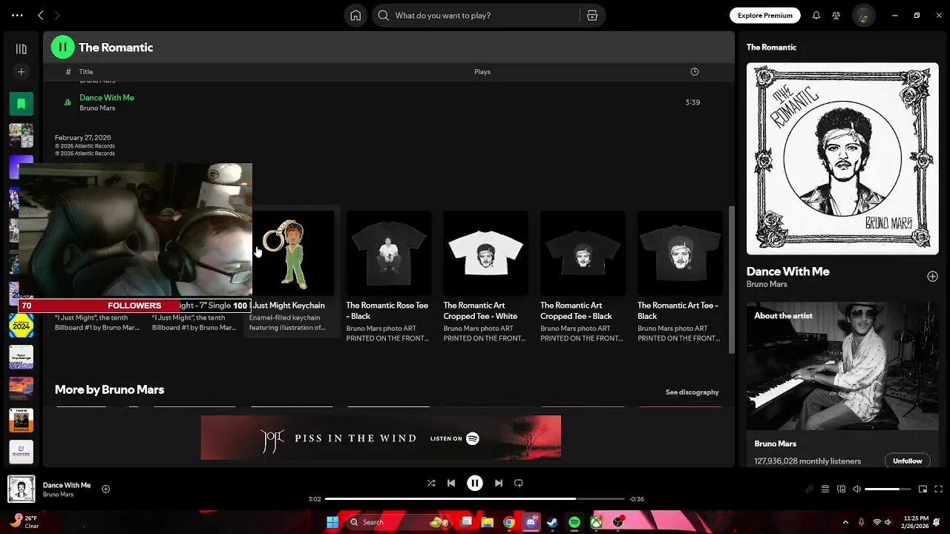Image resolution: width=950 pixels, height=534 pixels.
Task: Pause The Romantic from album header button
Action: 62,47
